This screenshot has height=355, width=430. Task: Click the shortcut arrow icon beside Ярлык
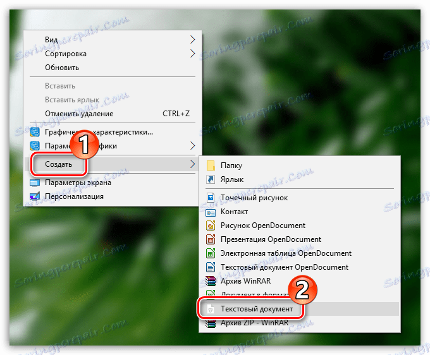[x=211, y=179]
